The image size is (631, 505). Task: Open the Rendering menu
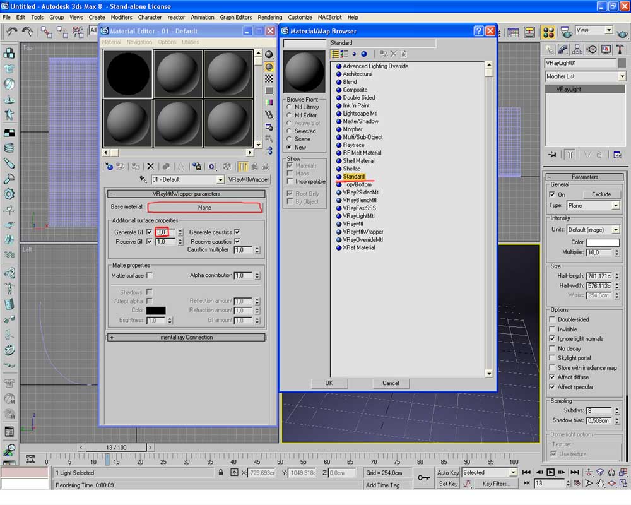tap(269, 17)
